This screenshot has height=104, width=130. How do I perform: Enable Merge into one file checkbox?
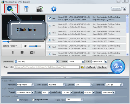click(33, 100)
